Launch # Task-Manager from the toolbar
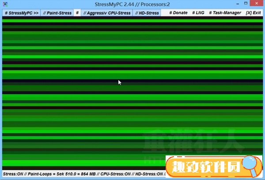Image resolution: width=265 pixels, height=180 pixels. coord(225,13)
